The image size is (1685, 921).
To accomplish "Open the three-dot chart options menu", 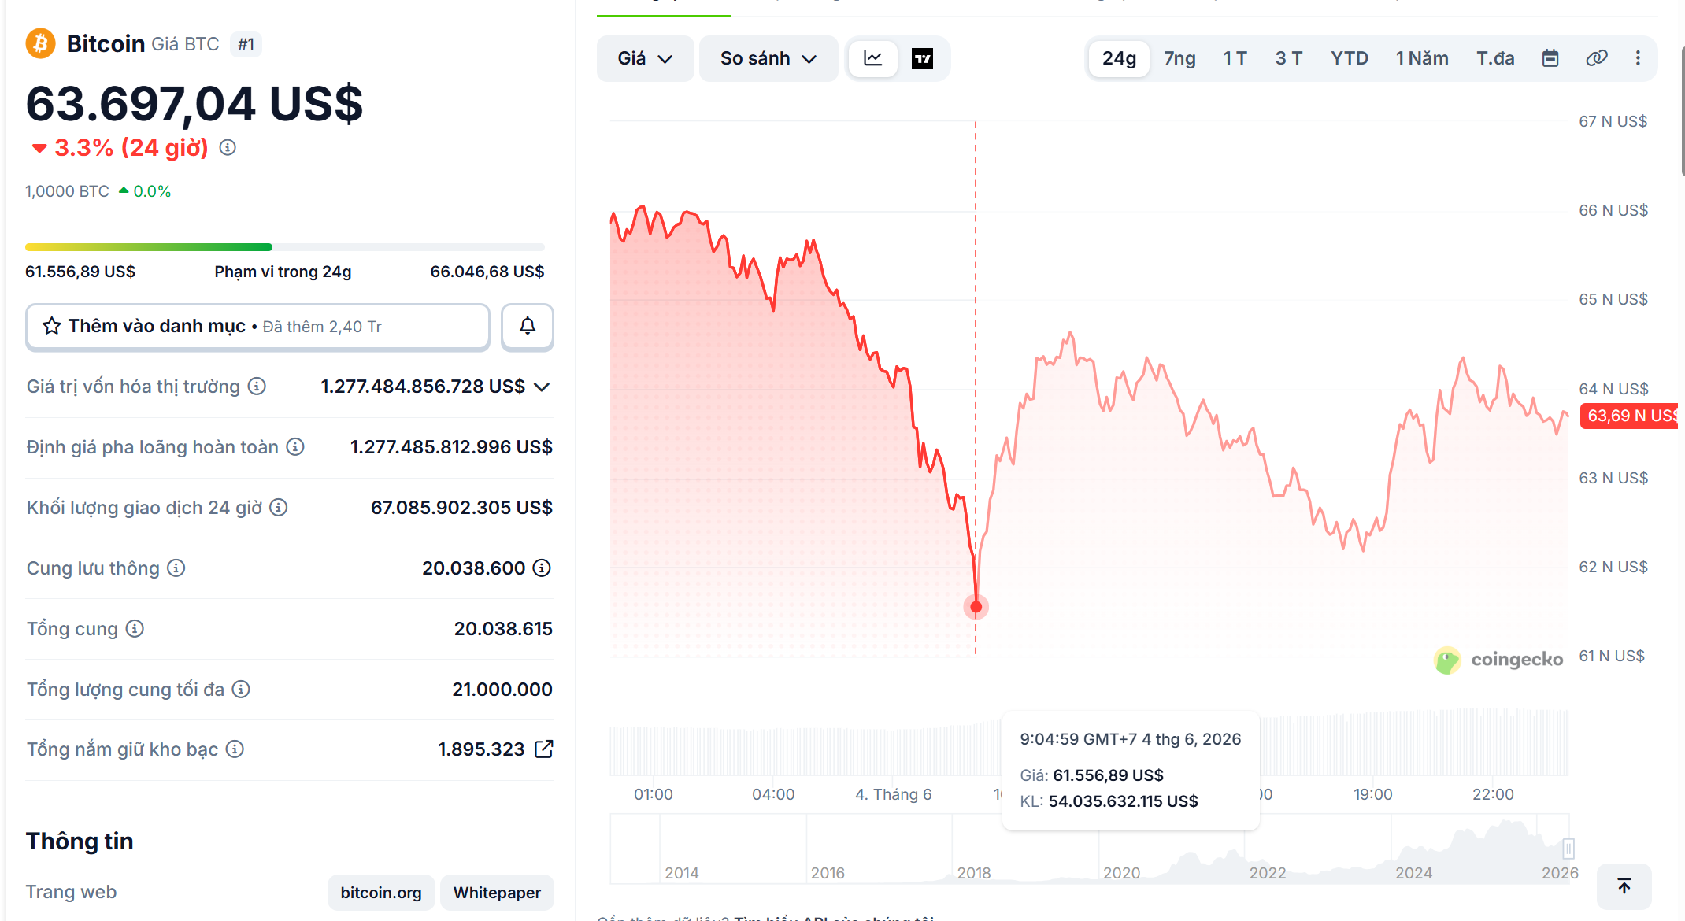I will pos(1638,58).
